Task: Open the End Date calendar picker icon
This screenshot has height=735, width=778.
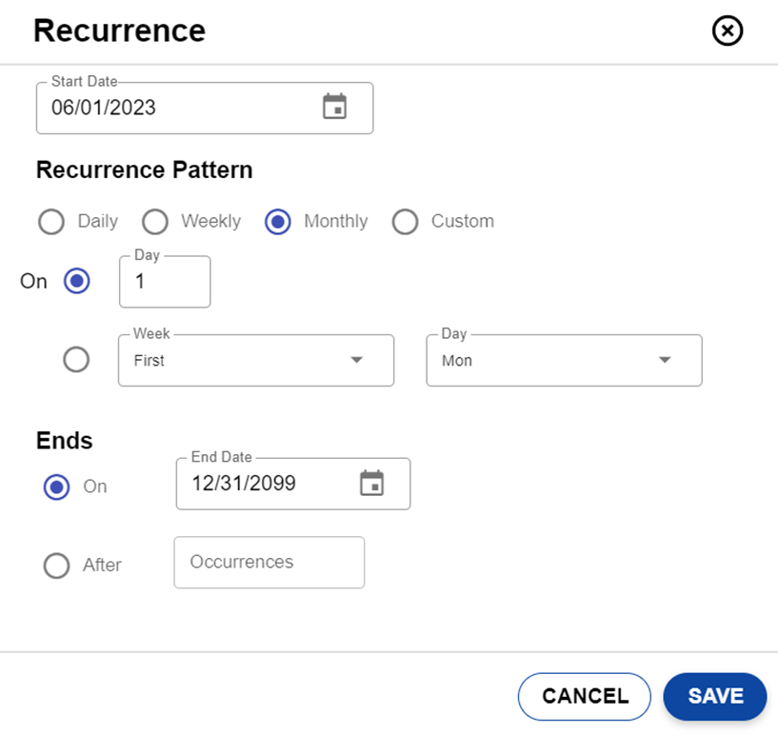Action: tap(371, 484)
